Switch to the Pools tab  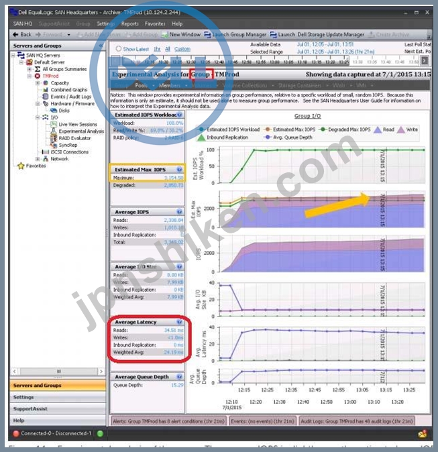click(x=142, y=86)
